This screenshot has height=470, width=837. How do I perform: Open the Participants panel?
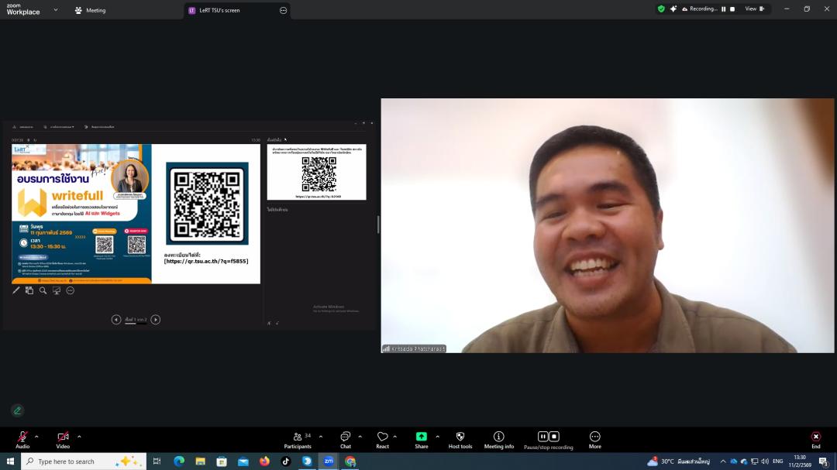pos(297,437)
